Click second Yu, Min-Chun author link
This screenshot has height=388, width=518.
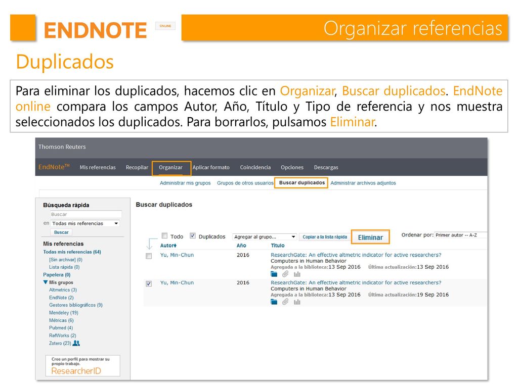pos(177,282)
